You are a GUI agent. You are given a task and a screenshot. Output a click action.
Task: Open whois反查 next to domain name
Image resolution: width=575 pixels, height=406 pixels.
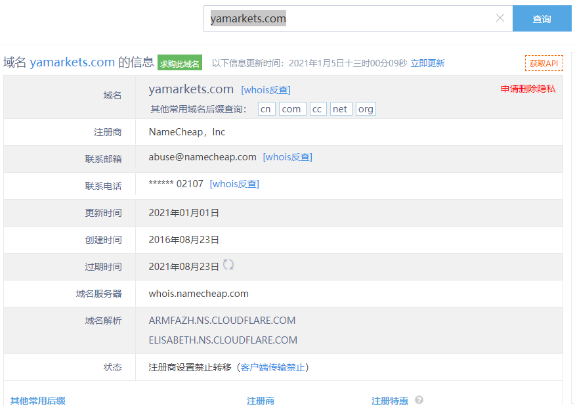click(x=266, y=90)
